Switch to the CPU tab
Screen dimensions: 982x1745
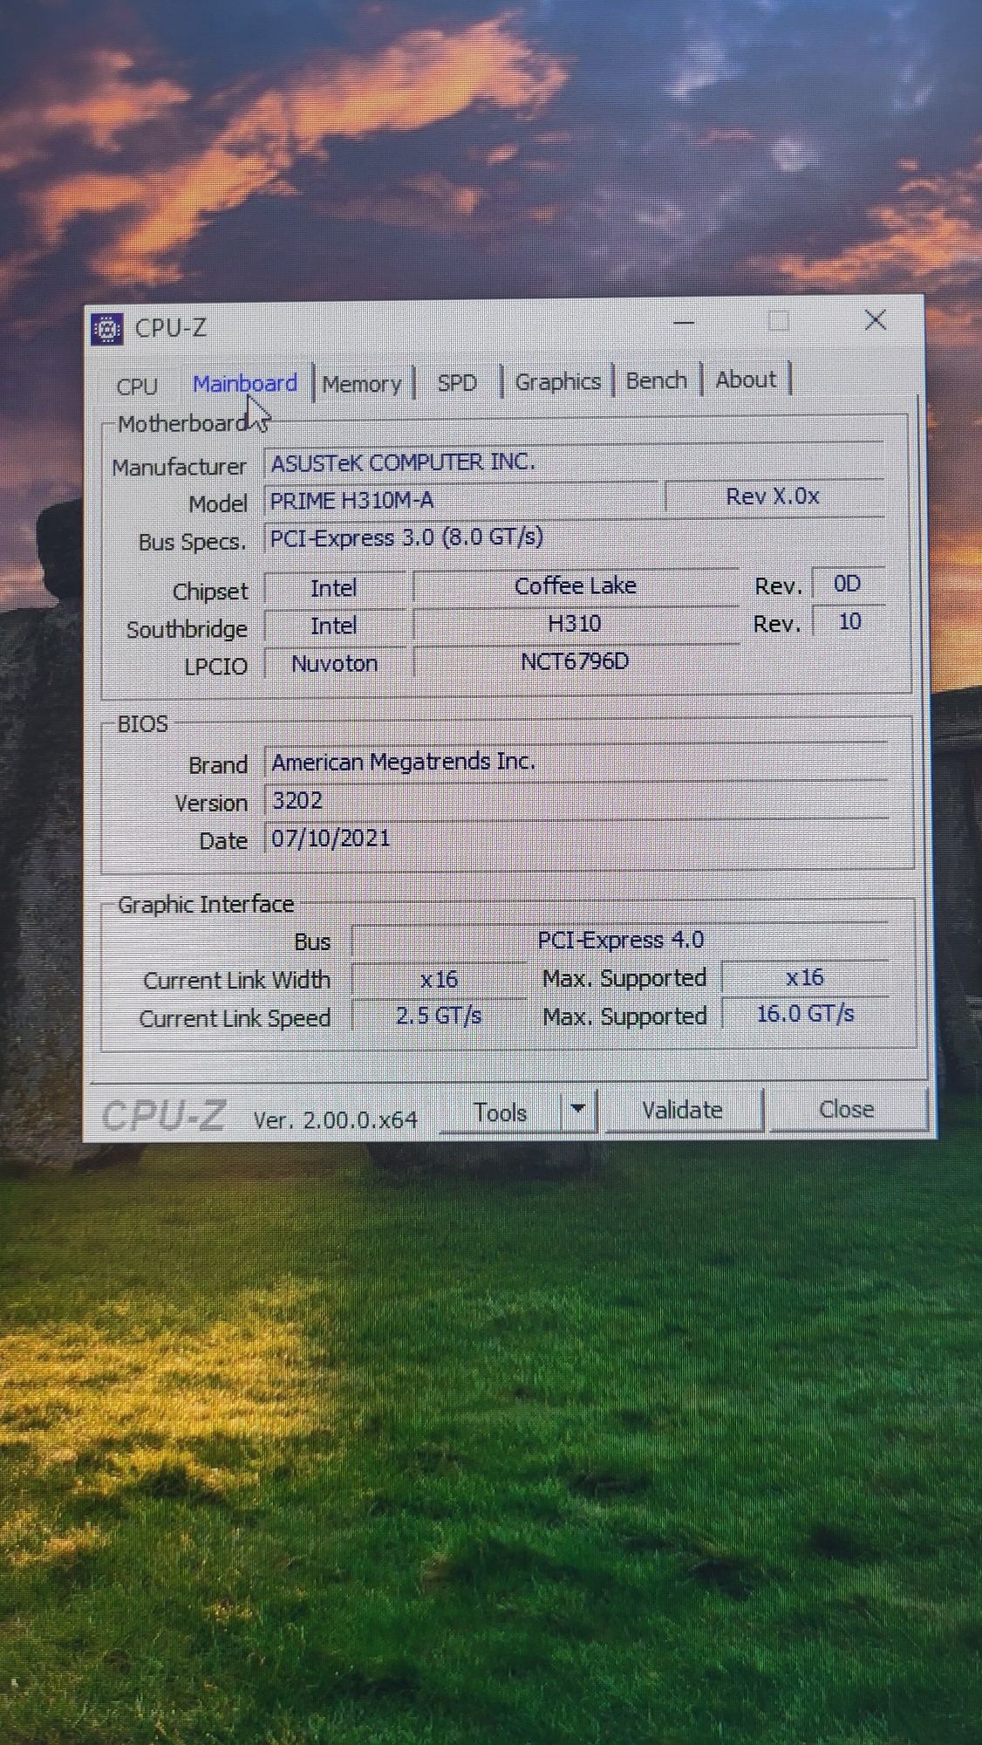click(x=137, y=387)
